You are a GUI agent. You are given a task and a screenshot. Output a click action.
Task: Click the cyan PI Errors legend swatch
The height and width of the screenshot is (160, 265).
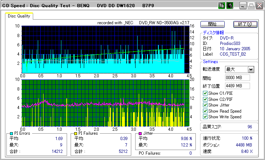[x=12, y=133]
